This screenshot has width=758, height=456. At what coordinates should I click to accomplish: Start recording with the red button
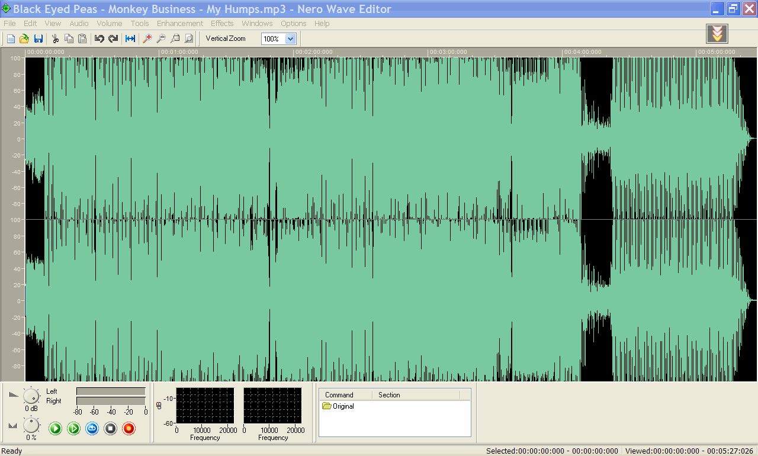point(129,428)
